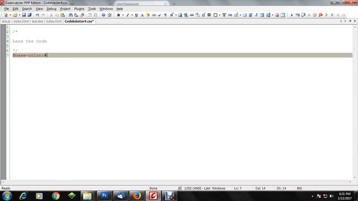
Task: Open the Edit menu
Action: click(x=15, y=9)
